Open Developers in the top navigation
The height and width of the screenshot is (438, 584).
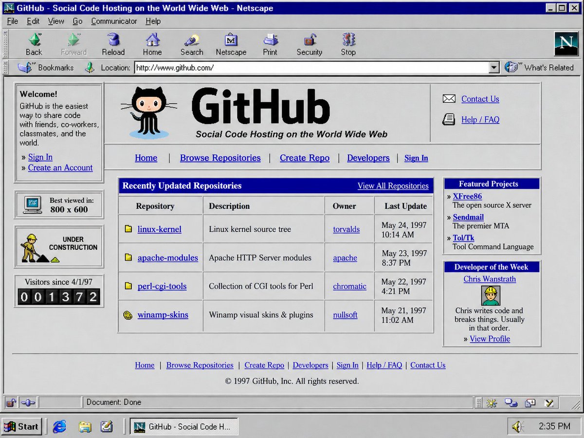[x=368, y=158]
